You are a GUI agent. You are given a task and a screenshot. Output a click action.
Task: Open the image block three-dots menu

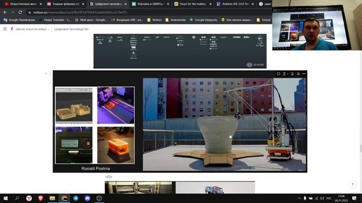304,74
